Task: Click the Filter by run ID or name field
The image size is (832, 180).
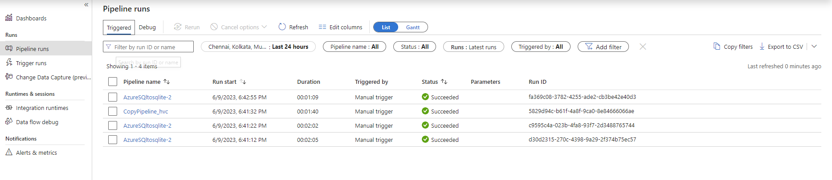Action: [x=151, y=47]
